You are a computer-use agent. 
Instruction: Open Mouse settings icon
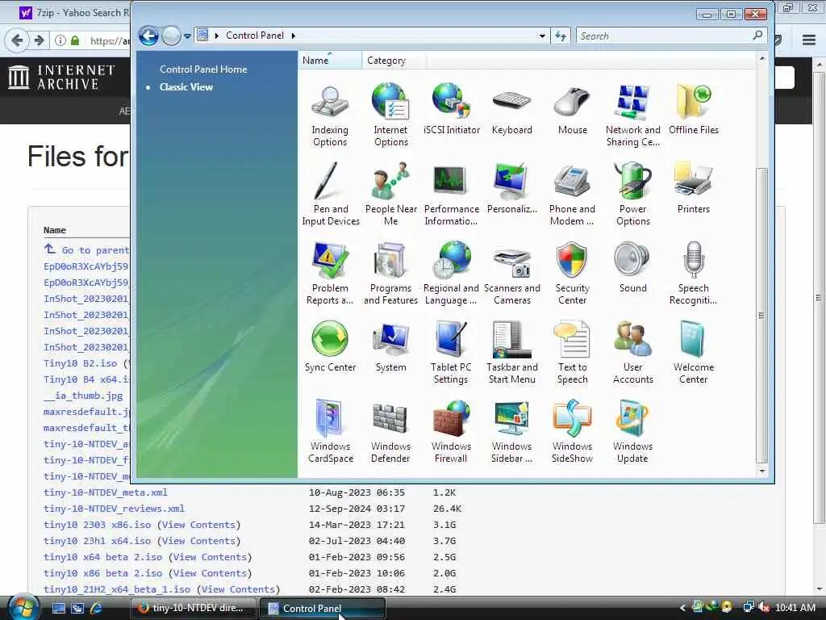pos(572,109)
